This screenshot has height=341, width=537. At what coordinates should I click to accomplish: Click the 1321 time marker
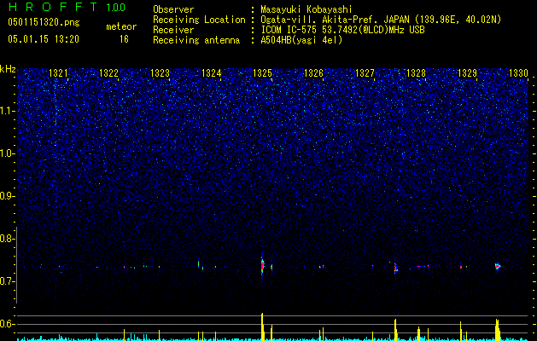58,72
